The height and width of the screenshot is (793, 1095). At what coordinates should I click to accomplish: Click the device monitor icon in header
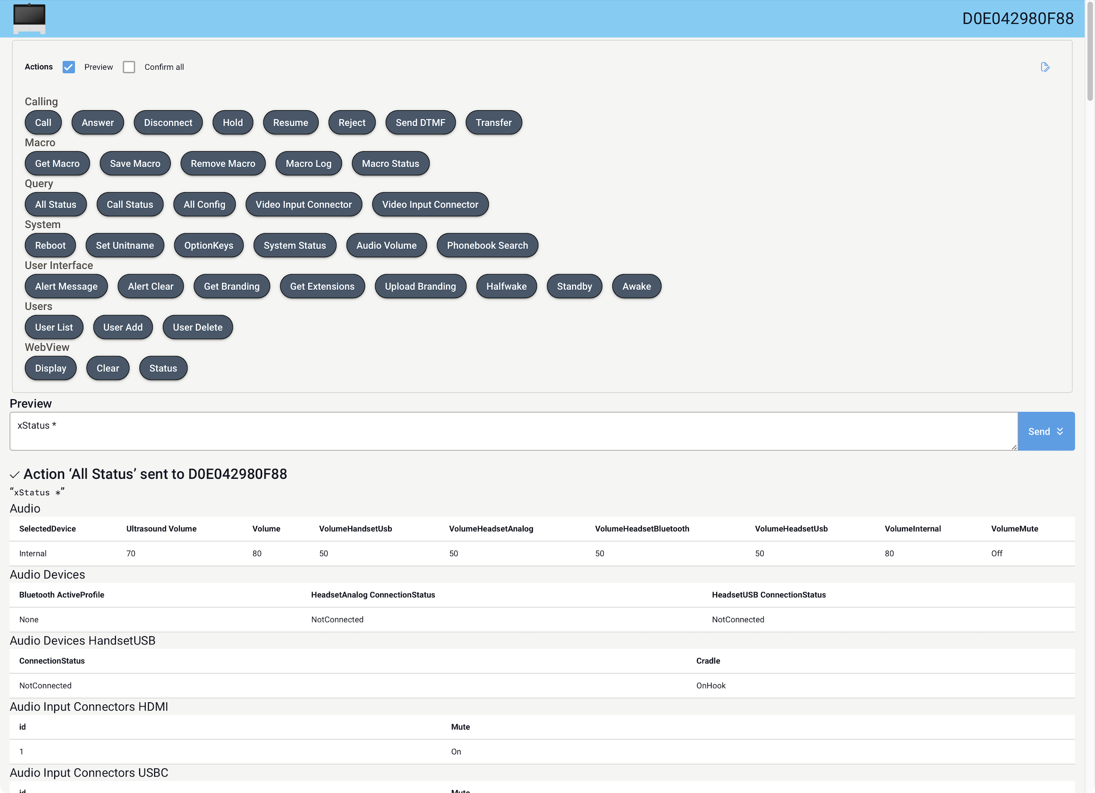(30, 19)
